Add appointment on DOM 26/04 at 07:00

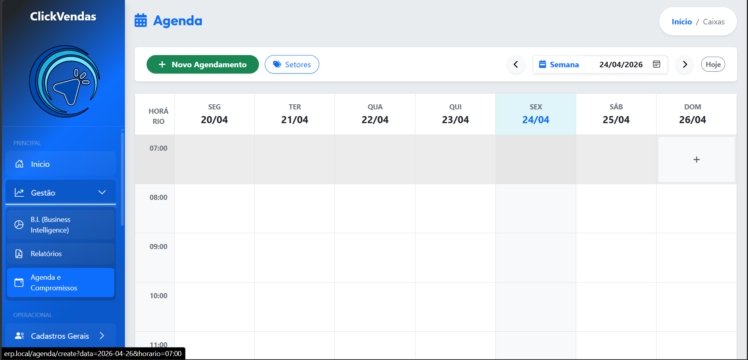click(696, 159)
